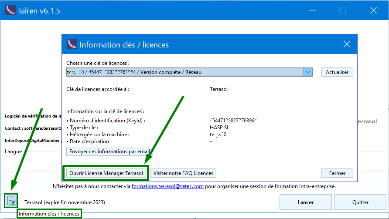The height and width of the screenshot is (219, 389).
Task: Open the formations.terrasol@setec.com email link
Action: coord(168,186)
